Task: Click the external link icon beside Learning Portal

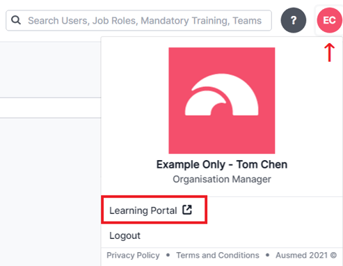Action: pos(187,210)
